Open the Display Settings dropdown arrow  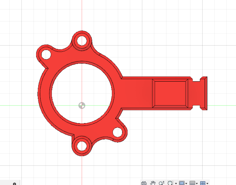[186, 184]
